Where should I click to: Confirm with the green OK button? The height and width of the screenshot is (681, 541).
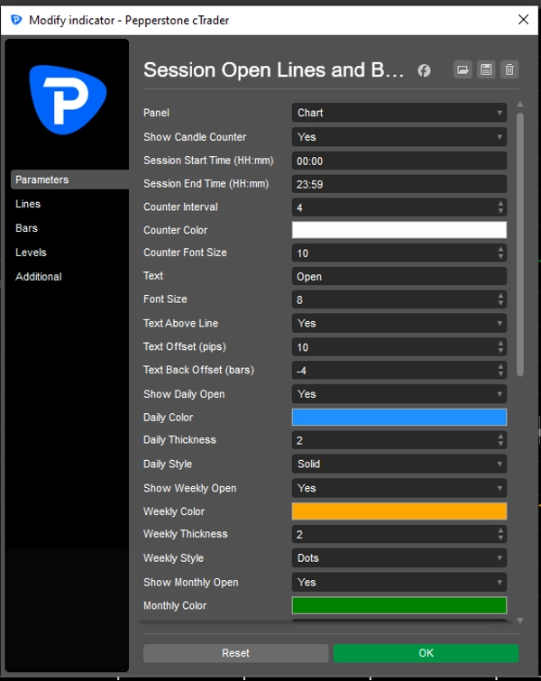click(426, 653)
